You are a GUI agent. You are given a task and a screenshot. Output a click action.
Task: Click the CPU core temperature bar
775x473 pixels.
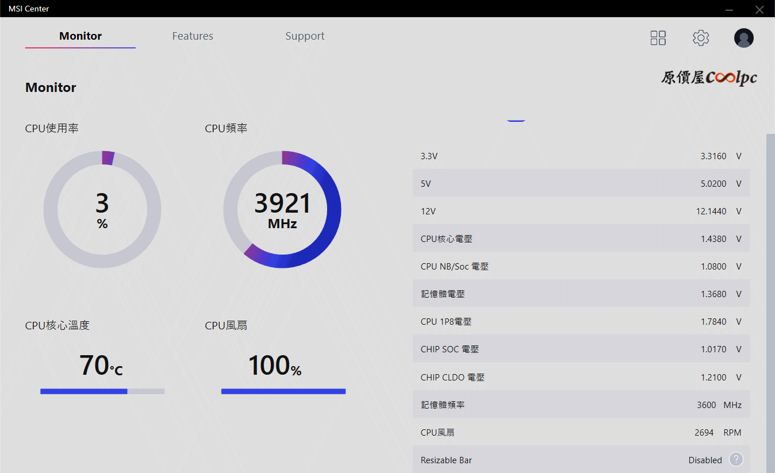point(102,391)
